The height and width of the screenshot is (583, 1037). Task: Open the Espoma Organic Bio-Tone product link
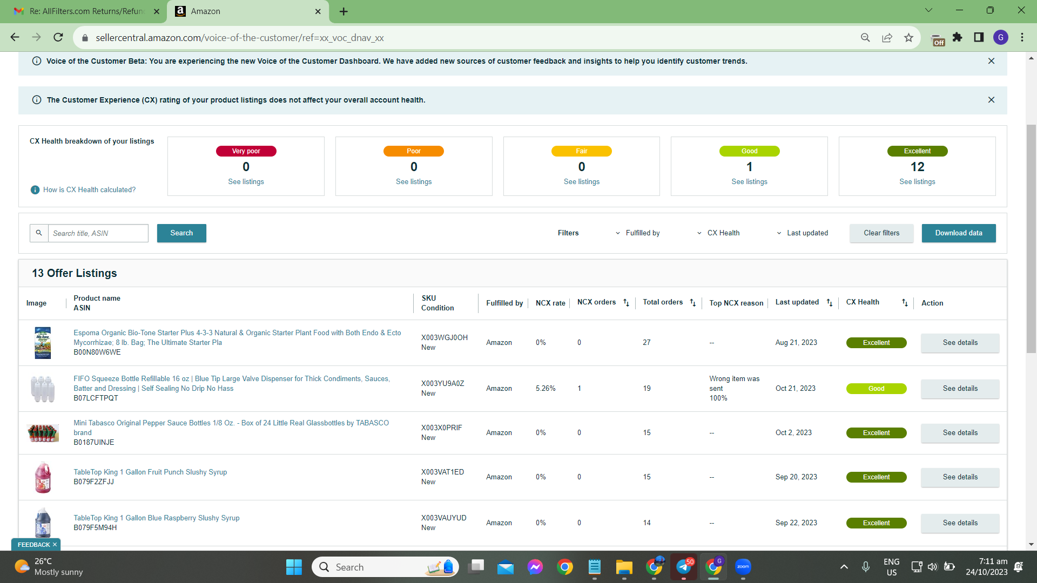[237, 338]
